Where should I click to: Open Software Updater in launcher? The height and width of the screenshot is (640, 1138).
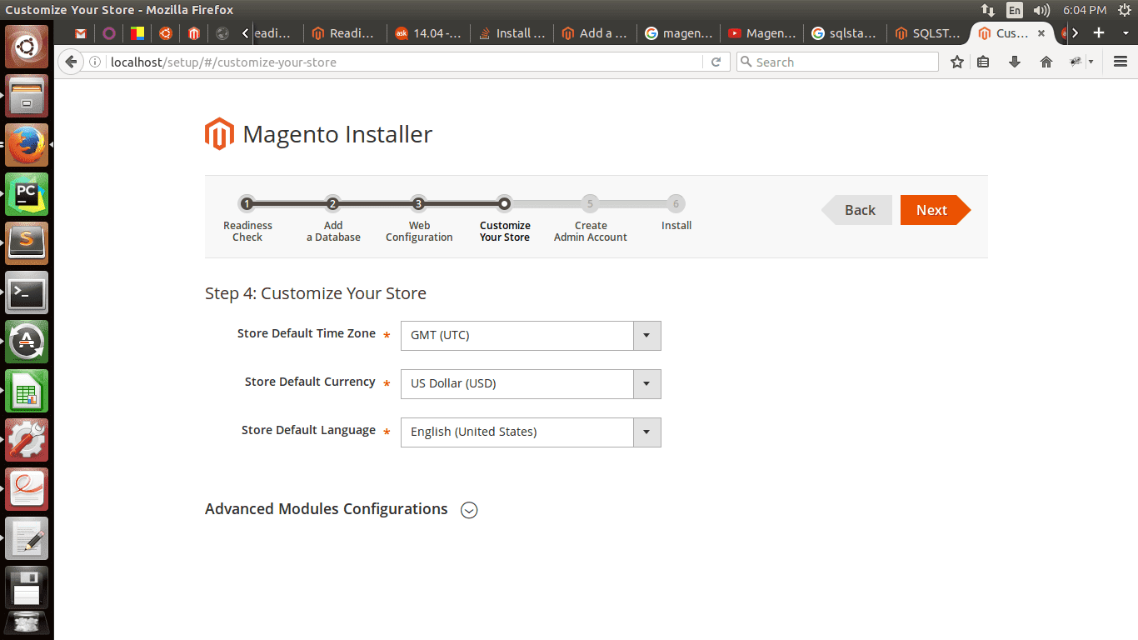point(27,342)
